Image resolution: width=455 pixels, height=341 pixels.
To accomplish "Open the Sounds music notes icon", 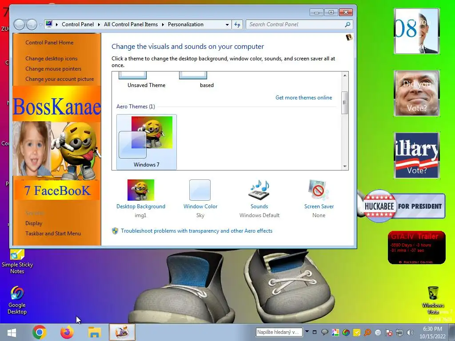I will point(259,190).
